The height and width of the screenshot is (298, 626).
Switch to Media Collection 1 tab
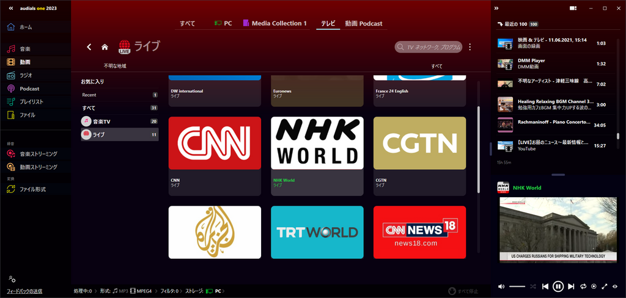[275, 24]
